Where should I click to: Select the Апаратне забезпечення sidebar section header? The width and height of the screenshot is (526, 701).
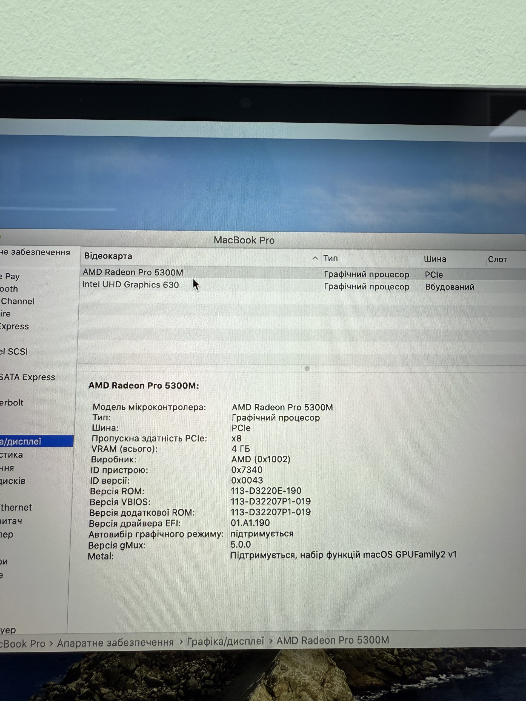coord(35,252)
